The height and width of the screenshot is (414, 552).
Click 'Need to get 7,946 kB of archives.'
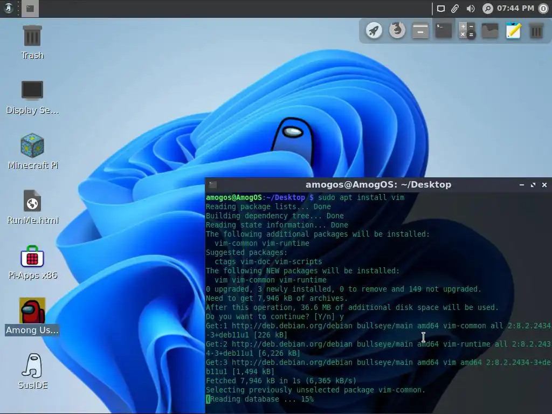pos(277,298)
